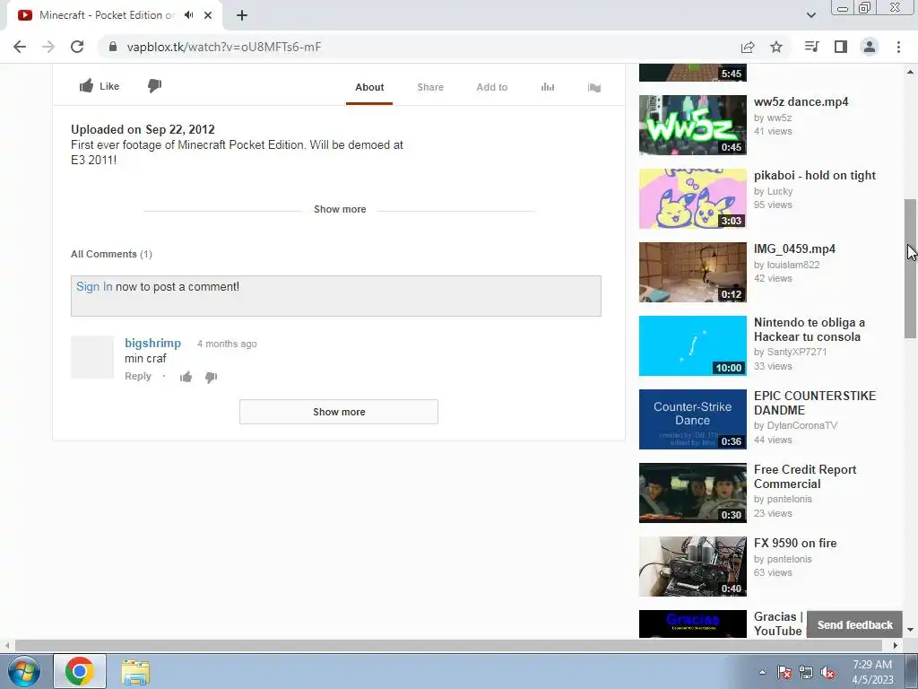Click Show more comments button
Screen dimensions: 918x689
click(x=338, y=412)
